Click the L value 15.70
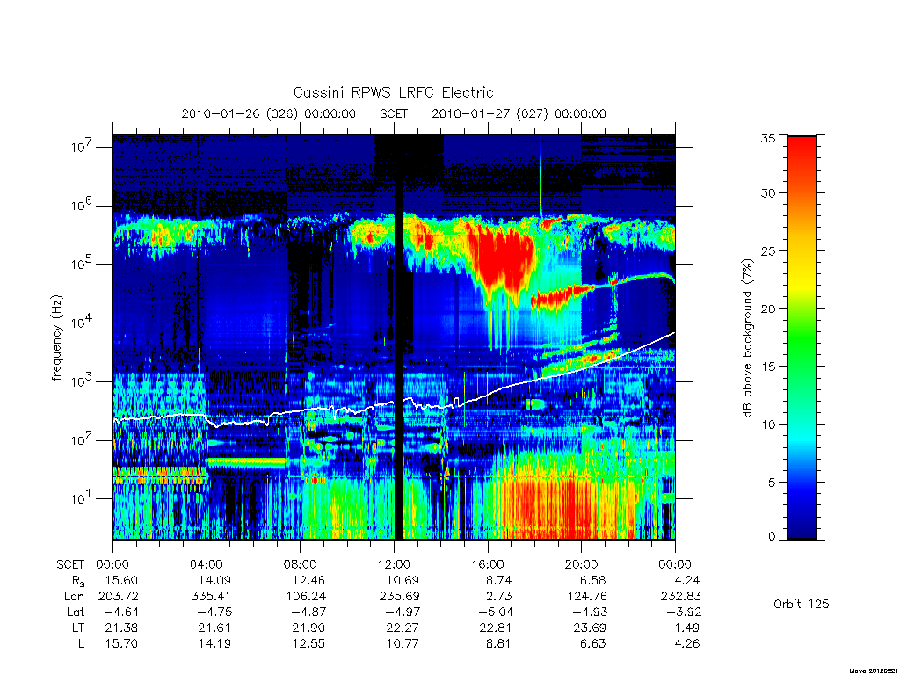This screenshot has height=675, width=900. tap(121, 643)
